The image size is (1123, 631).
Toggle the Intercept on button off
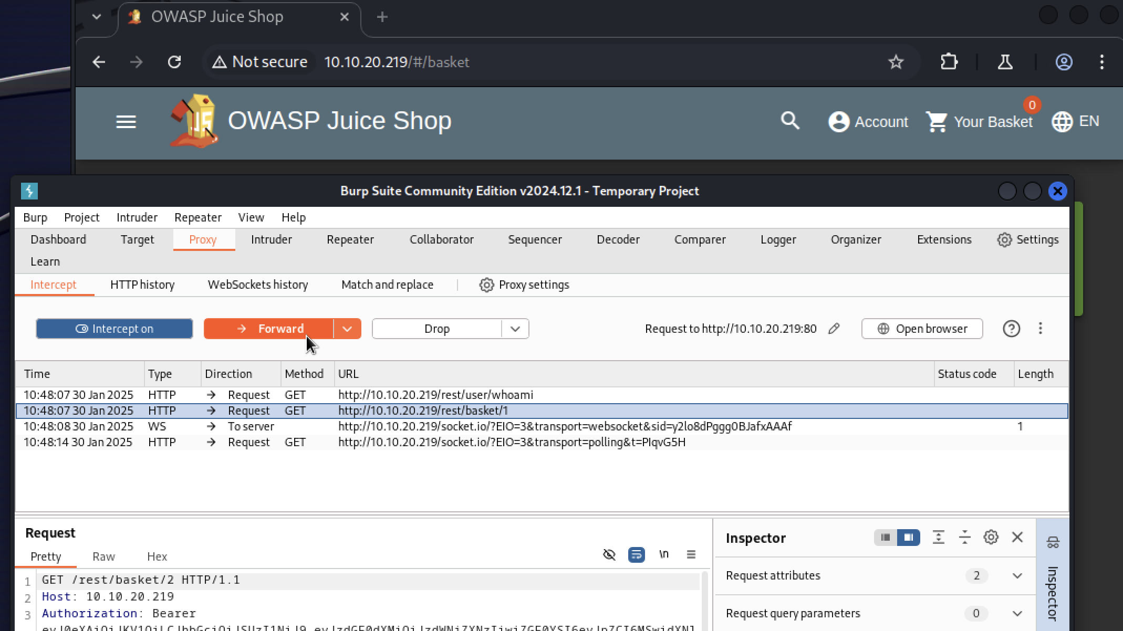pyautogui.click(x=114, y=329)
